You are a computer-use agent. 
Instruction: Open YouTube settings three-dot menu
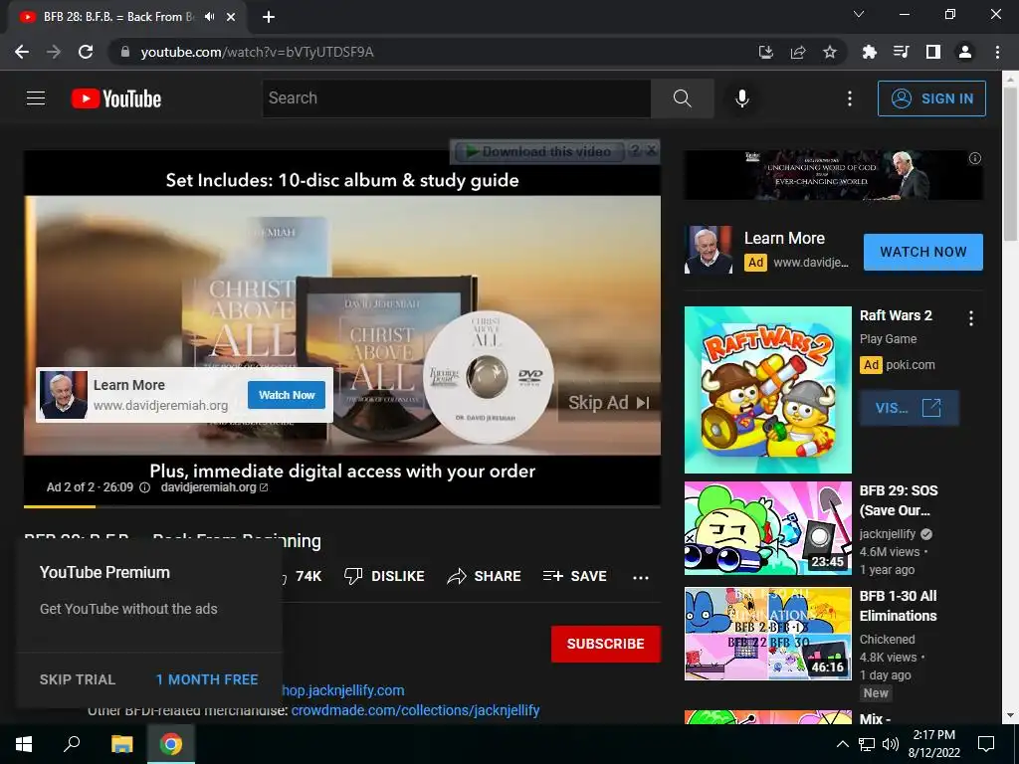point(850,98)
